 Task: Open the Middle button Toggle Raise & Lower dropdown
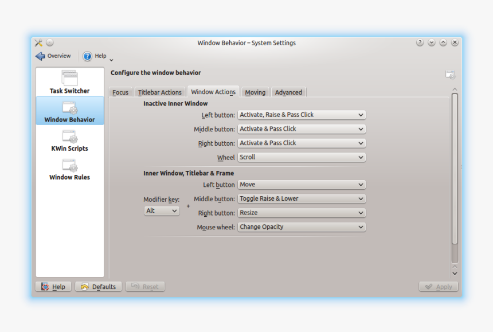(x=302, y=199)
